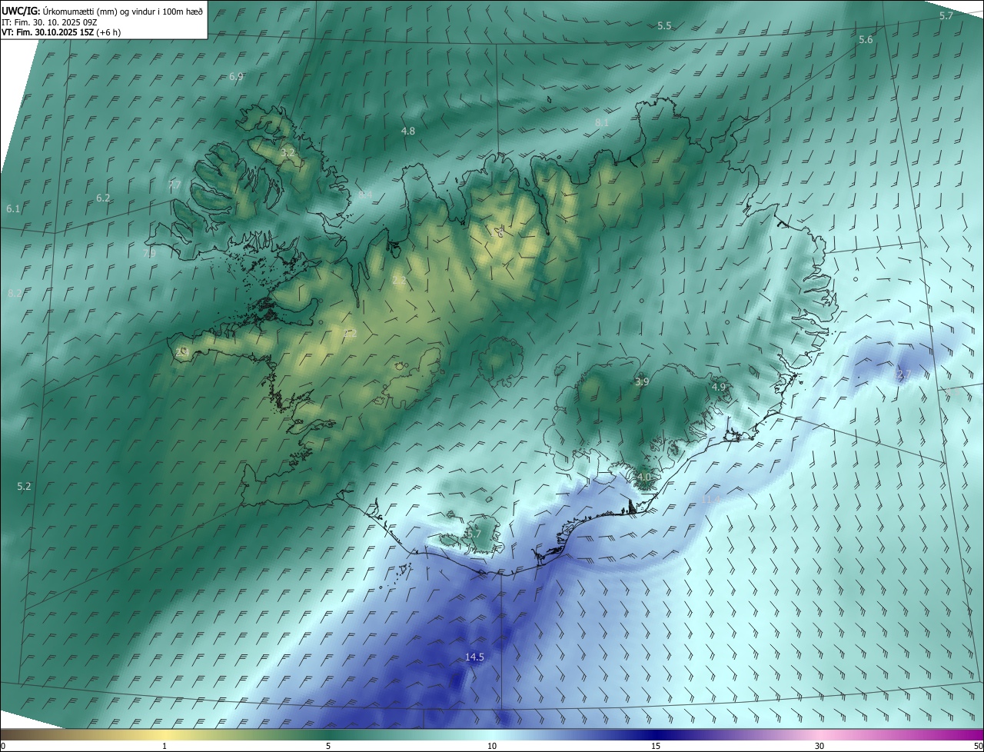Click the UWC/IG title text in header box
This screenshot has width=984, height=752.
pos(21,11)
